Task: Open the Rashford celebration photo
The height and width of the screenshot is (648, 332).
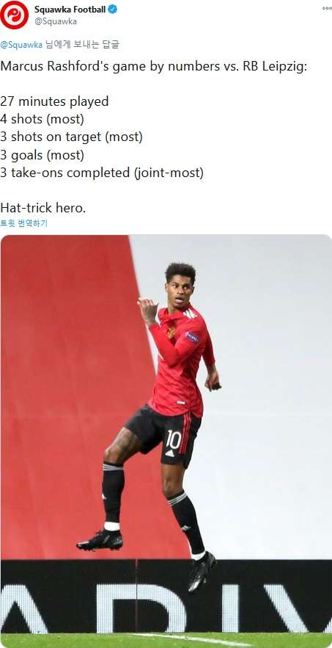Action: [x=166, y=441]
